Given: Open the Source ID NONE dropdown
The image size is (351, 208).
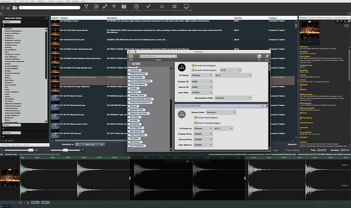Looking at the screenshot, I should pyautogui.click(x=201, y=87).
